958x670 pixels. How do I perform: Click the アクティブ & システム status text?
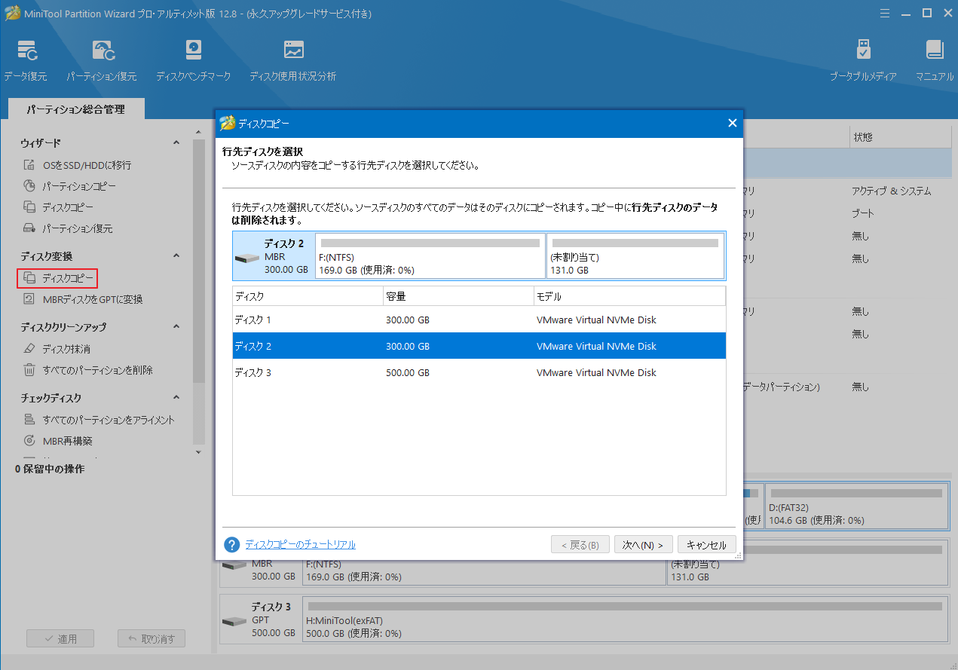[x=891, y=191]
